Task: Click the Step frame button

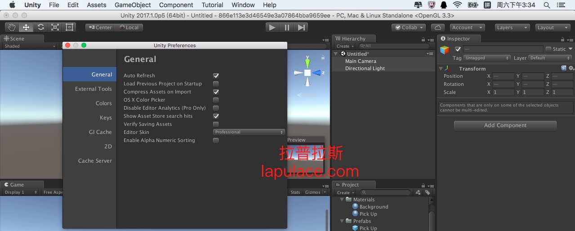Action: (301, 27)
